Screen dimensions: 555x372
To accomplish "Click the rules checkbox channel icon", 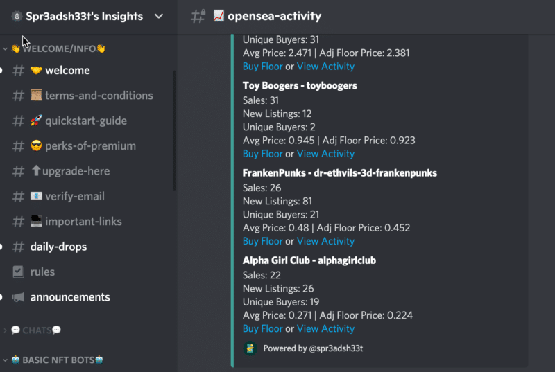I will (19, 272).
